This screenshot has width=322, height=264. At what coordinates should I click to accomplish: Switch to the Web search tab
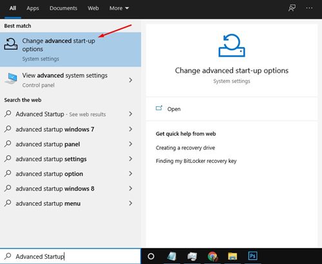pos(93,8)
